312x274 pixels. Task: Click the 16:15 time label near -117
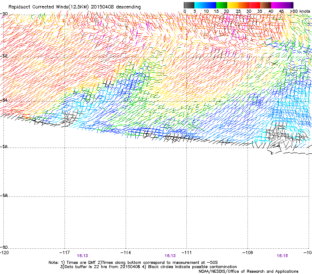point(82,256)
